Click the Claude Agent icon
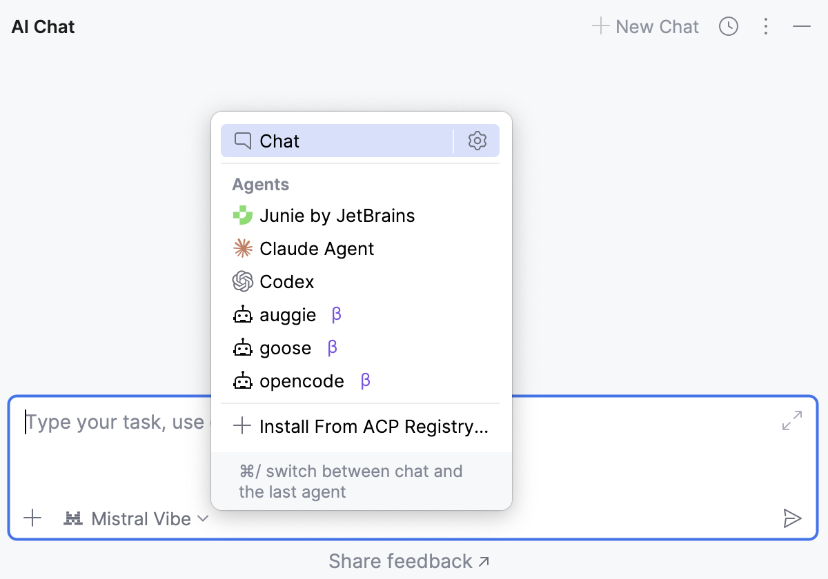Screen dimensions: 828x579 coord(243,248)
